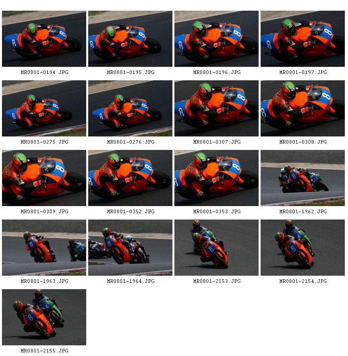The image size is (348, 356).
Task: Click image MR0801-1964.JPG
Action: (130, 248)
